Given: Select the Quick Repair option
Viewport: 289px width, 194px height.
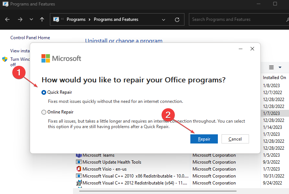Looking at the screenshot, I should coord(44,93).
